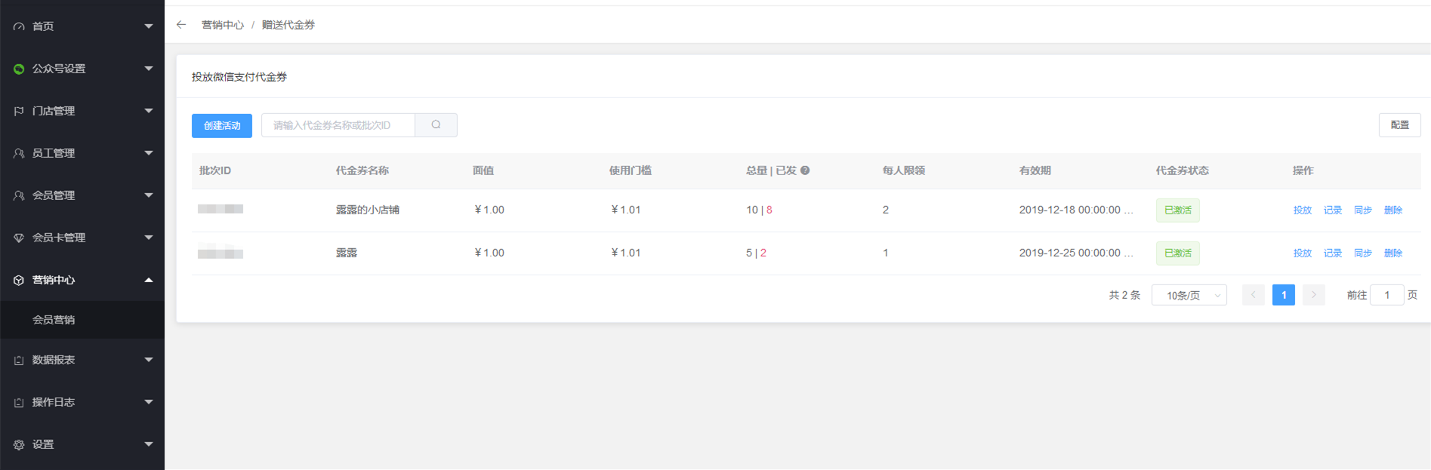
Task: Click 投放 for 露露的小店铺 row
Action: point(1303,210)
